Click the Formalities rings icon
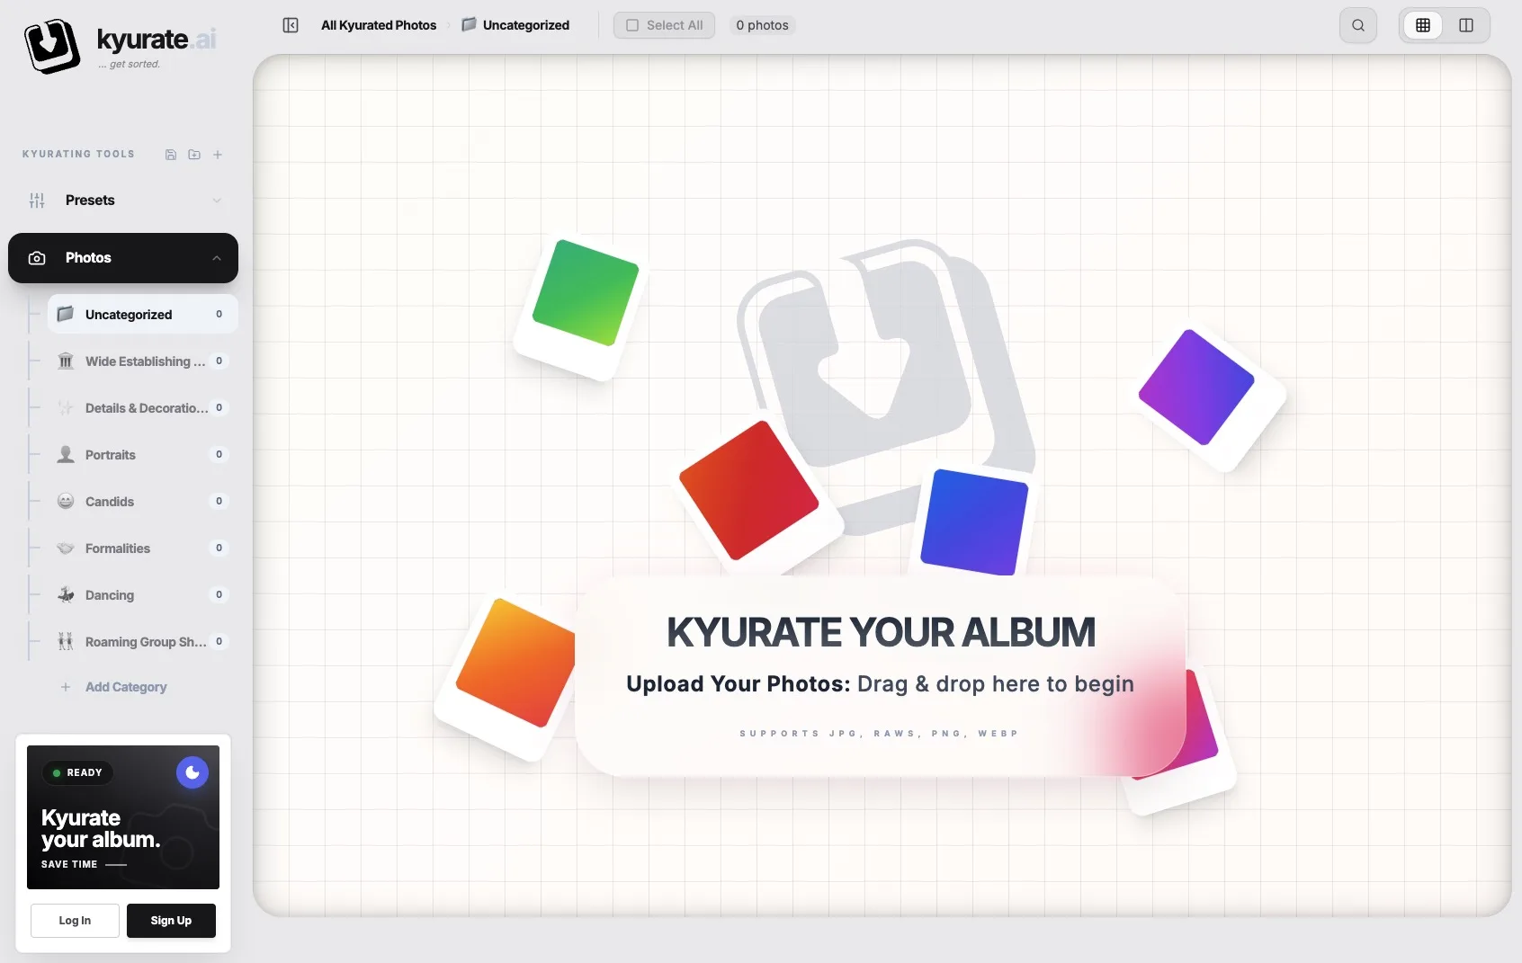 point(66,548)
